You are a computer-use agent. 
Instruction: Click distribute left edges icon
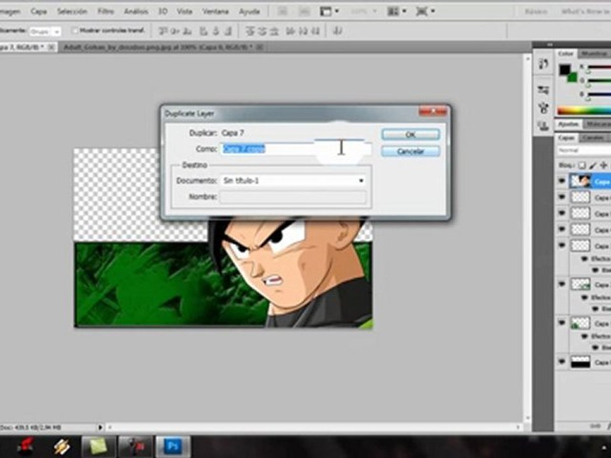pos(290,31)
